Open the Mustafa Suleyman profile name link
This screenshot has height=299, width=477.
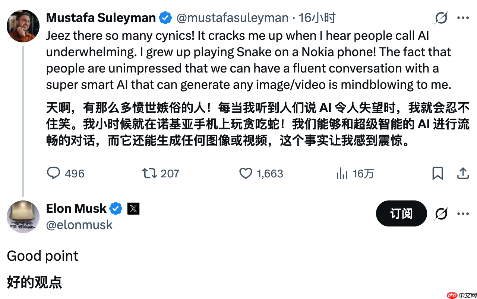pyautogui.click(x=101, y=18)
